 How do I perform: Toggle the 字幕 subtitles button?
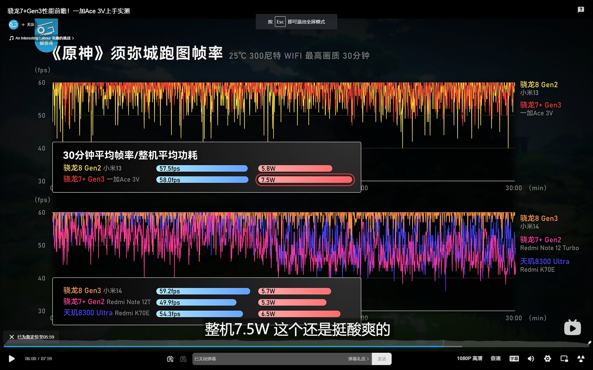[514, 358]
